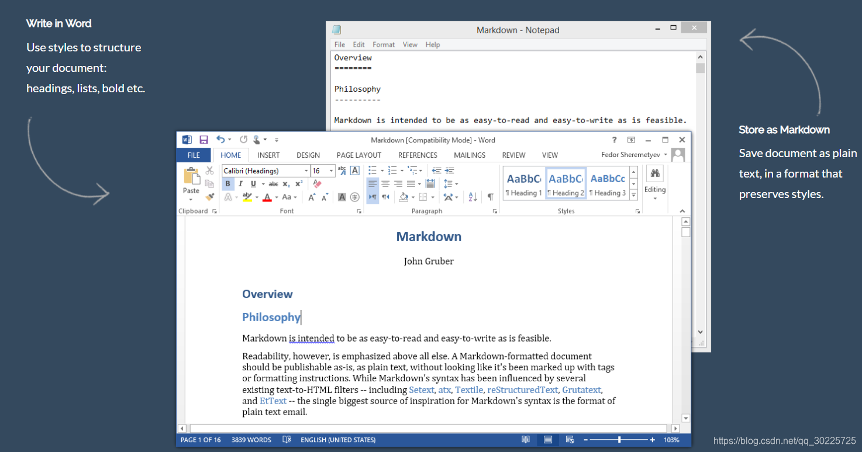Click the Bullets list icon
The image size is (862, 452).
tap(373, 171)
